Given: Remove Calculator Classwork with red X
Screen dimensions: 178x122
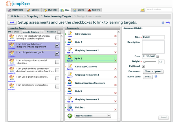Looking at the screenshot, I should click(x=115, y=68).
